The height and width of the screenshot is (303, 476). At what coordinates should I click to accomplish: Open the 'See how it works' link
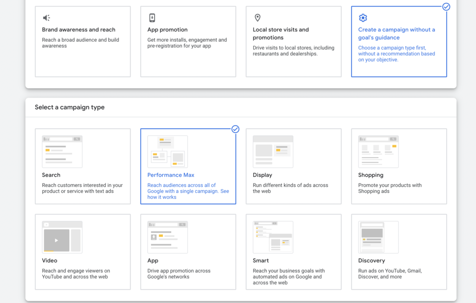click(188, 194)
